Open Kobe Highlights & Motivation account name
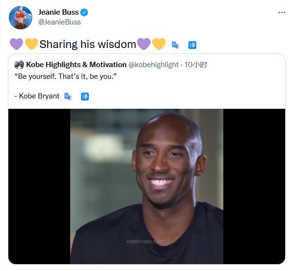Screen dimensions: 294x271 click(x=76, y=65)
